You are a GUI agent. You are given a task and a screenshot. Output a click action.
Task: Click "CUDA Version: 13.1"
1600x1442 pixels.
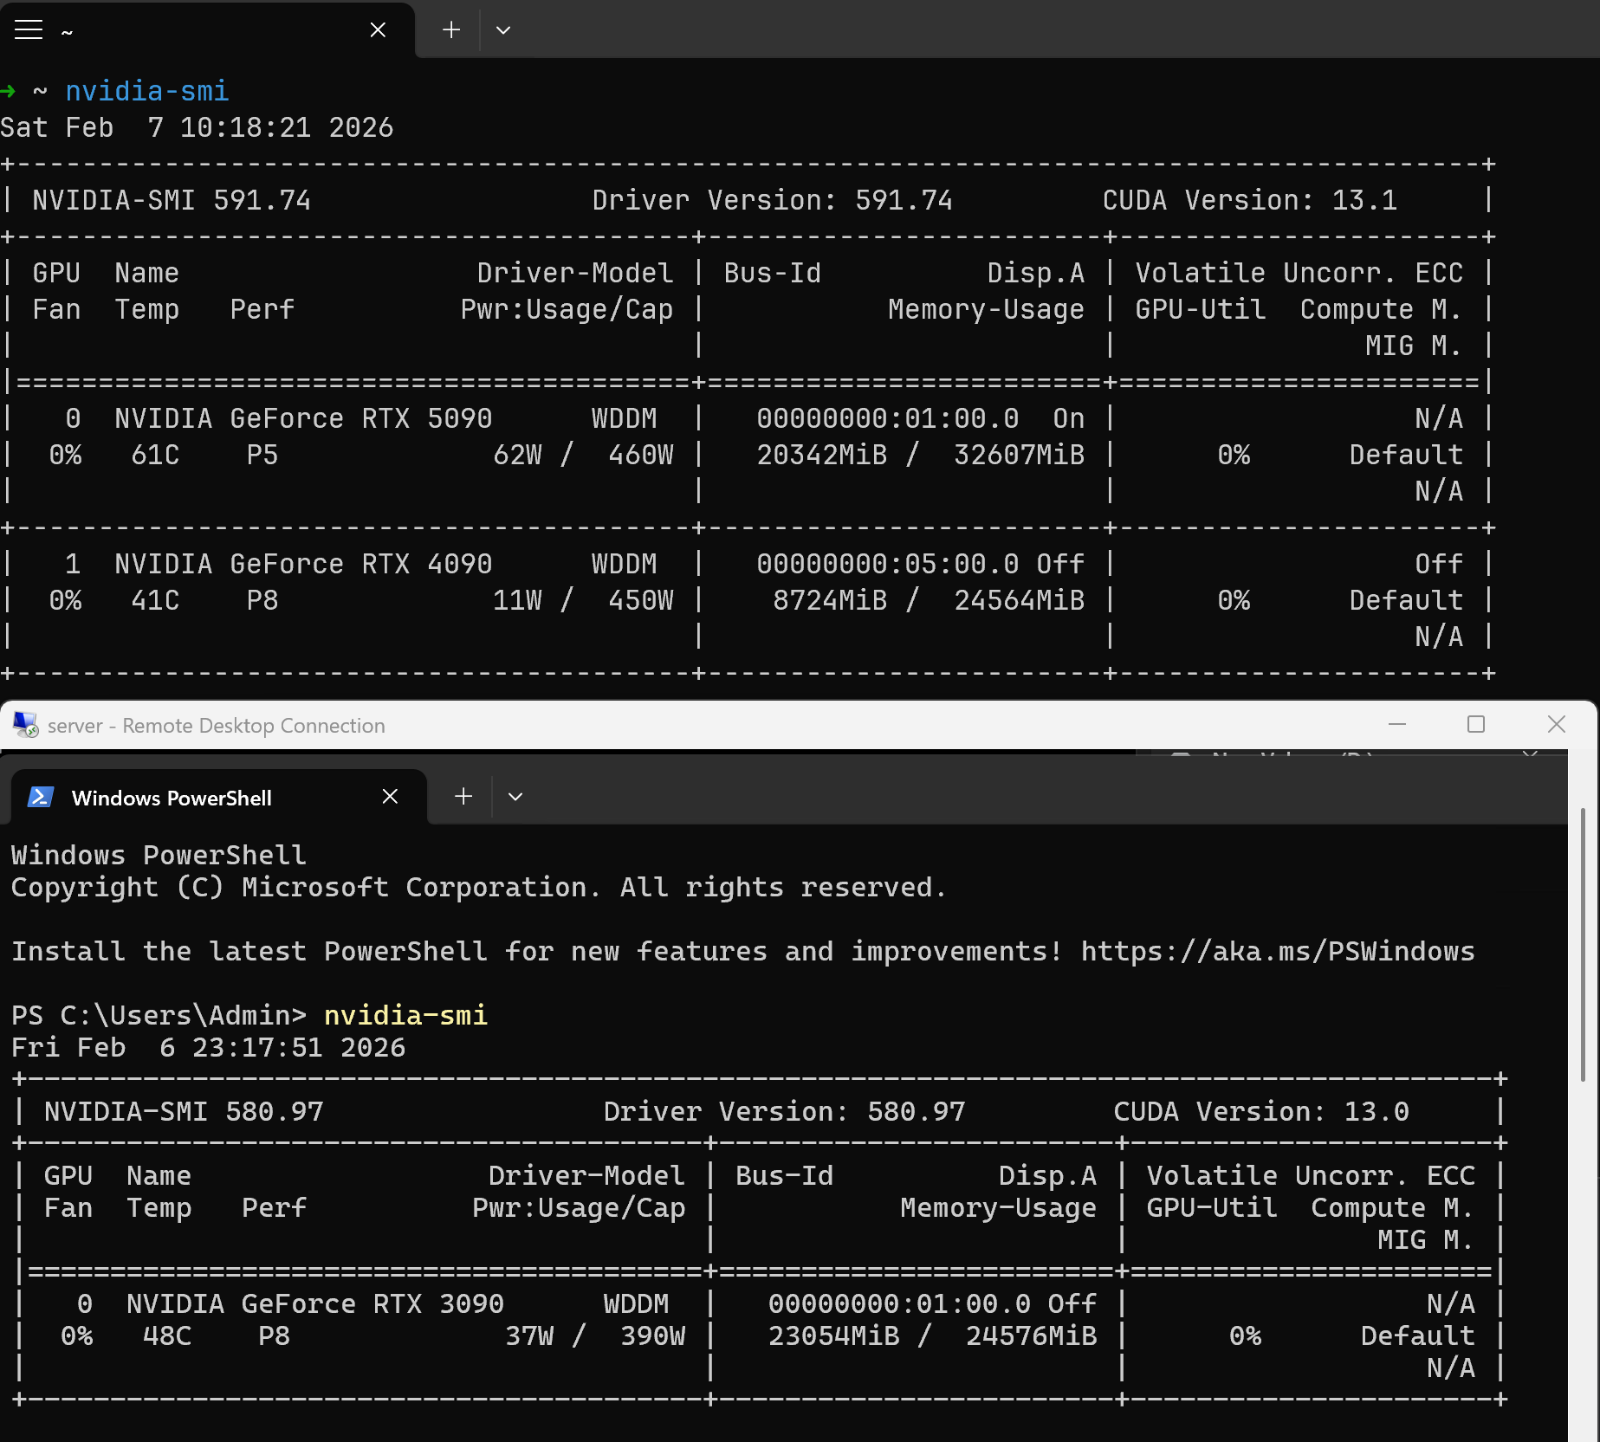(1249, 201)
